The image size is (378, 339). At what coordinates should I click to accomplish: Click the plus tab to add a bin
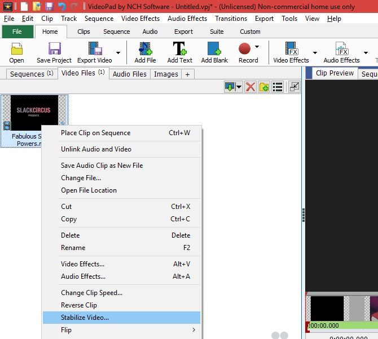187,74
